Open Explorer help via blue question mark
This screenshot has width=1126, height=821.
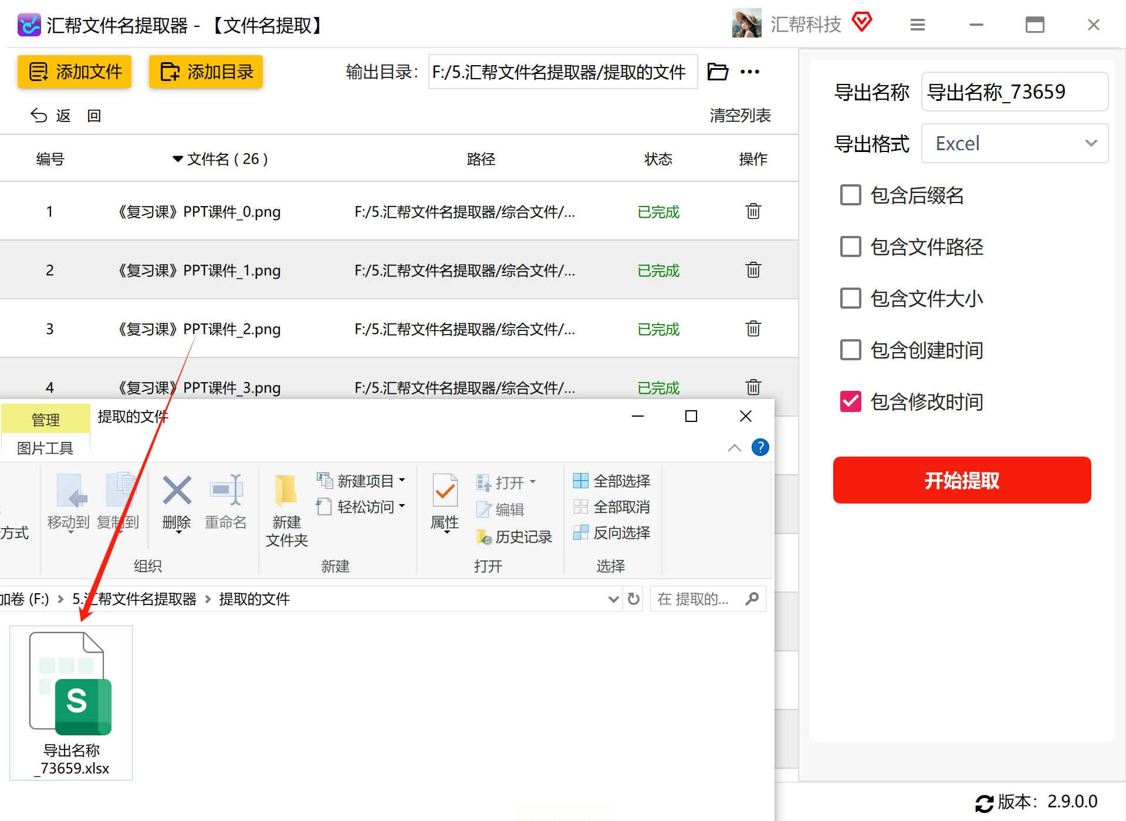coord(760,448)
